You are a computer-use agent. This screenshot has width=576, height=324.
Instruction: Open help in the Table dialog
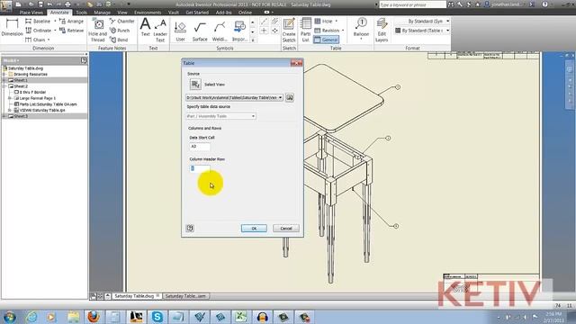point(190,228)
